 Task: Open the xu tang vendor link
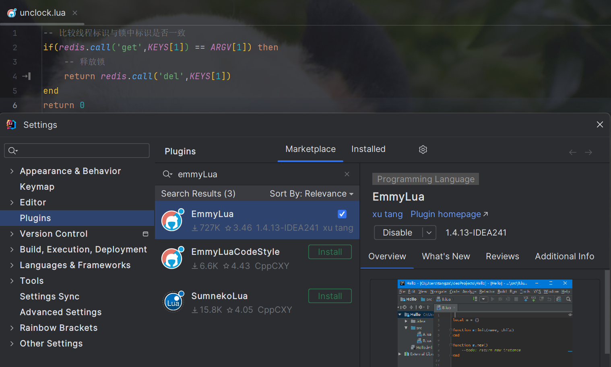point(387,214)
